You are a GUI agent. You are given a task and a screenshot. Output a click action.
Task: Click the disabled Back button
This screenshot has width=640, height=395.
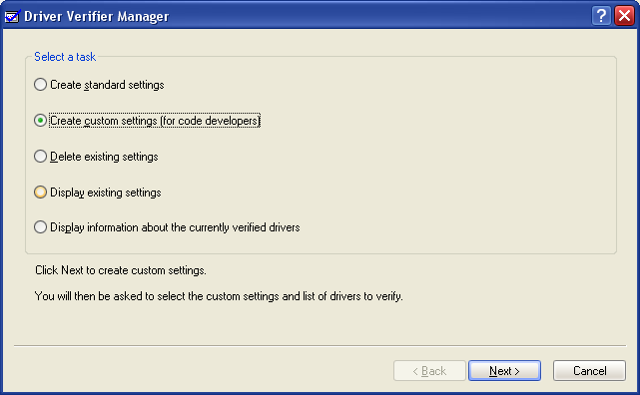(x=429, y=370)
